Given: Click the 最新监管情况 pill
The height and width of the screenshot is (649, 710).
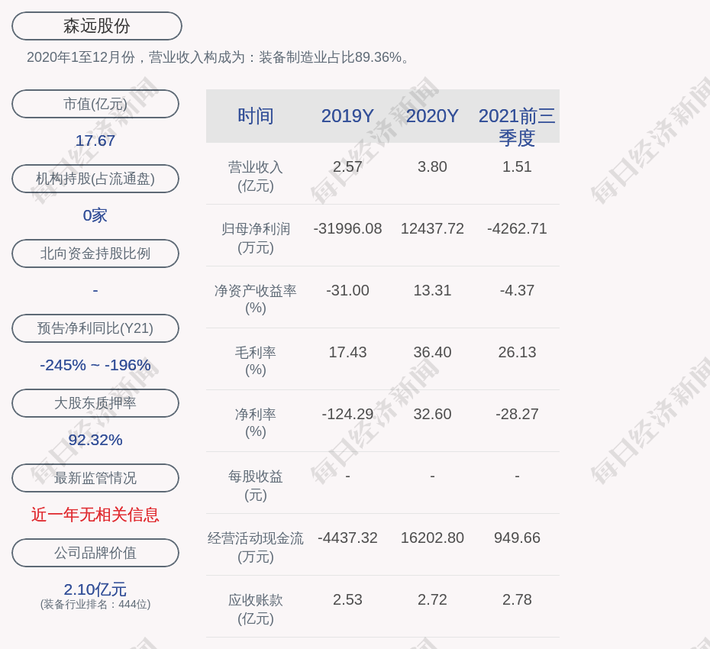Looking at the screenshot, I should pos(95,478).
